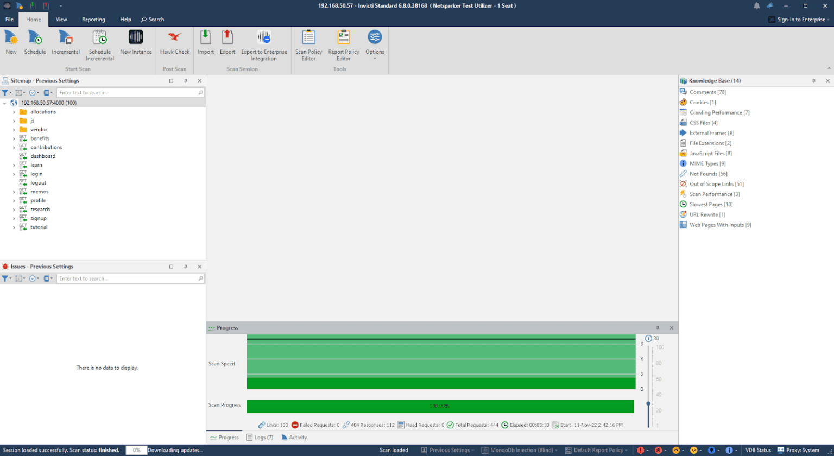Import a scan session
This screenshot has height=456, width=834.
[205, 43]
